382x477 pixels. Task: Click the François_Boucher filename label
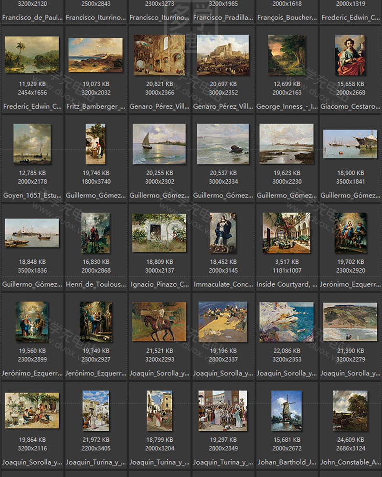coord(286,18)
